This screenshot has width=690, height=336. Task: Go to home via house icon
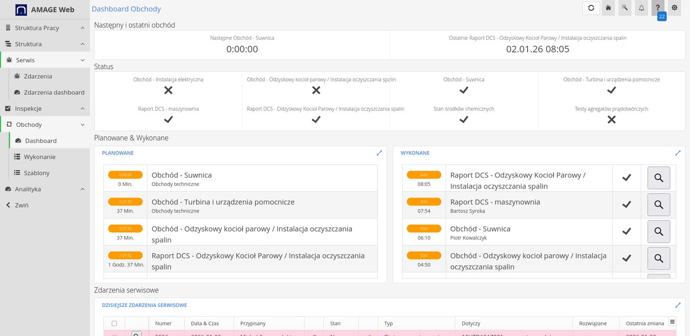click(608, 8)
